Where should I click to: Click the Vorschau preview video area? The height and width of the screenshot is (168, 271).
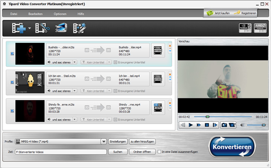point(223,79)
